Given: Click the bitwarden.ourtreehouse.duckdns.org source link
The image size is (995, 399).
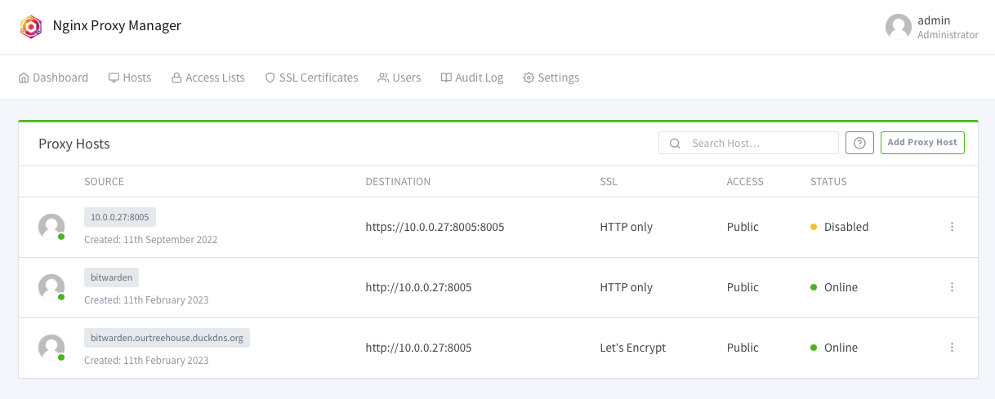Looking at the screenshot, I should click(167, 338).
